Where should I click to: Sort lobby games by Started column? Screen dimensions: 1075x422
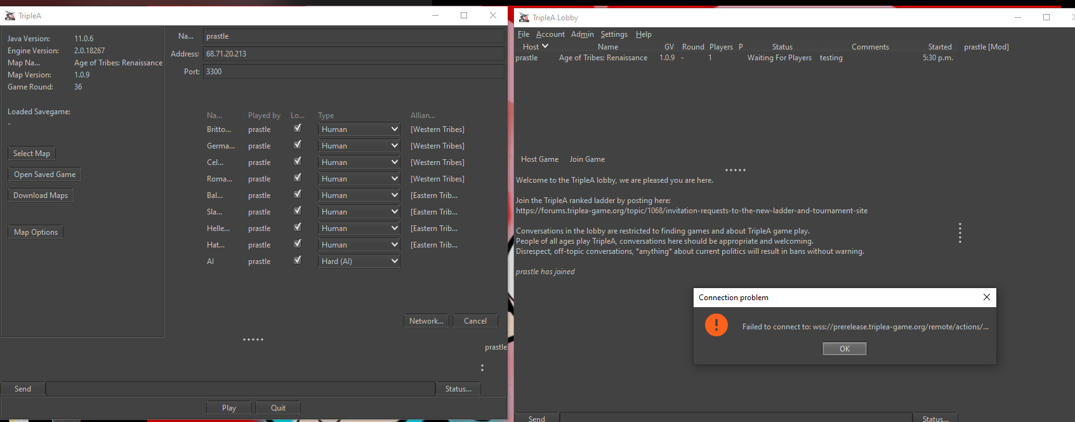(940, 47)
